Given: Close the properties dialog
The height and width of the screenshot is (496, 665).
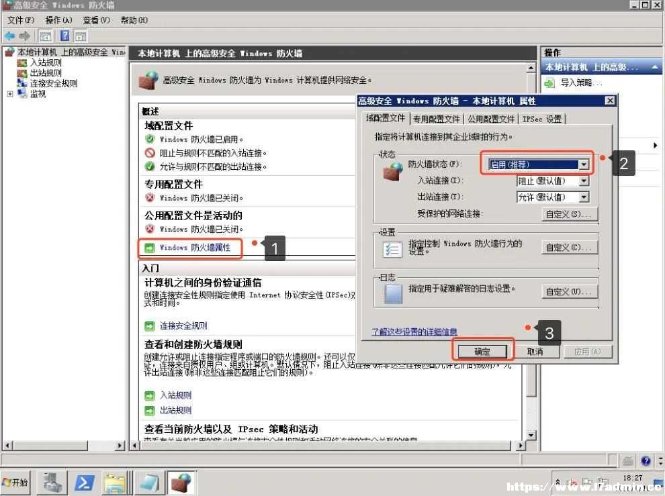Looking at the screenshot, I should pos(609,101).
